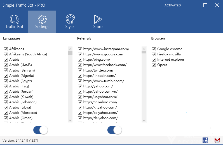Click Languages list scroll up arrow
The height and width of the screenshot is (145, 223).
(x=70, y=49)
